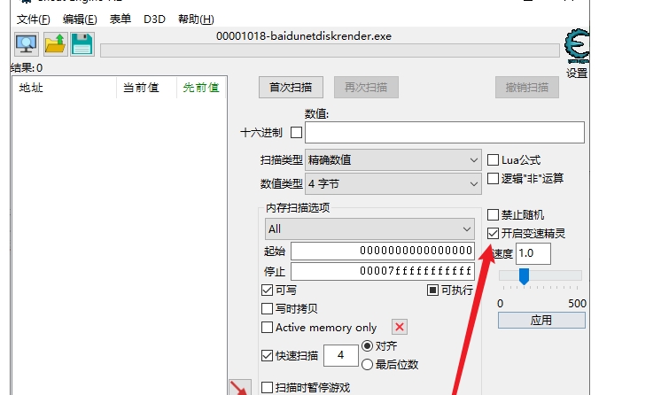Click the red X beside Active memory only
This screenshot has width=661, height=395.
pyautogui.click(x=400, y=328)
